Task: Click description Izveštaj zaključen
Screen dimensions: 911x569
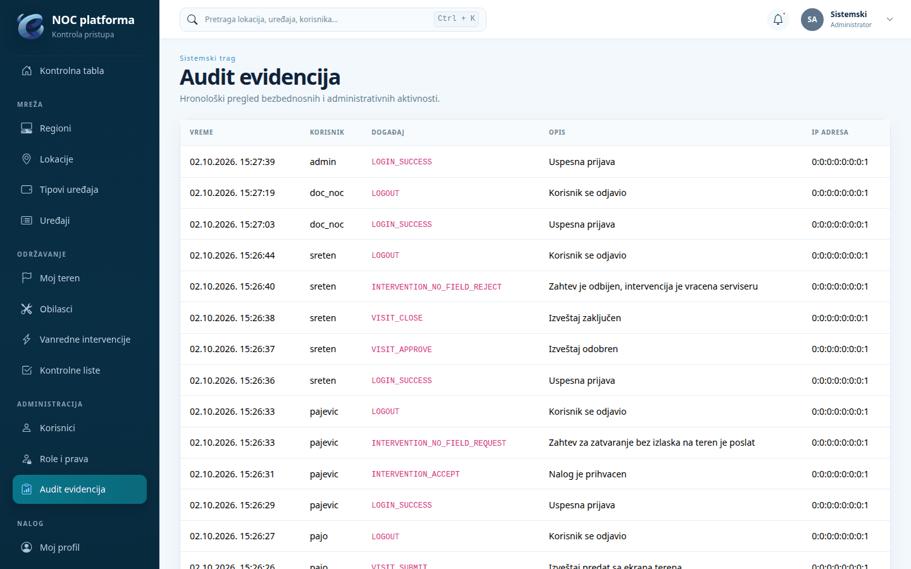Action: [585, 318]
